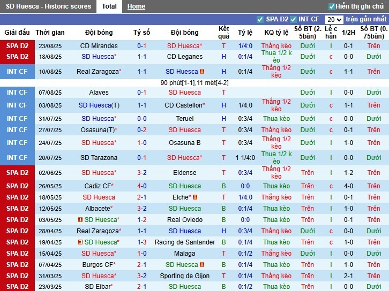The height and width of the screenshot is (291, 389).
Task: Click 'Thắng kèo' result on CD Mirandes row
Action: pyautogui.click(x=276, y=46)
